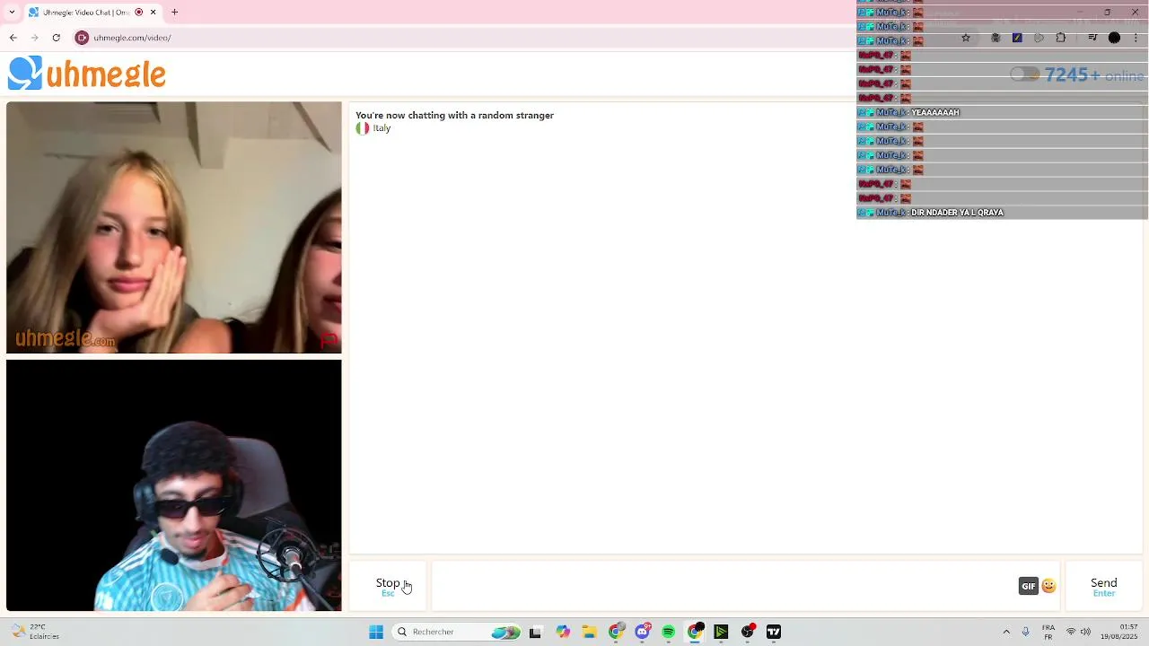This screenshot has width=1149, height=646.
Task: Close the Uhmegle Video Chat tab
Action: tap(153, 13)
